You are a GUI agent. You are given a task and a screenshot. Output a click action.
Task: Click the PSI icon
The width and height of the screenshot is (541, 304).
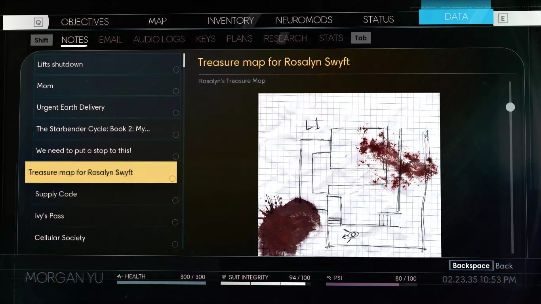(329, 278)
